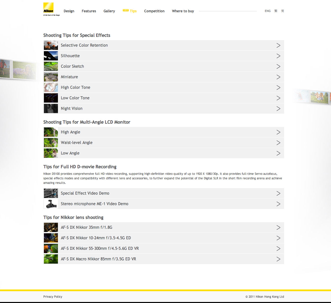The image size is (331, 303).
Task: Open Special Effect Video Demo label
Action: click(85, 193)
